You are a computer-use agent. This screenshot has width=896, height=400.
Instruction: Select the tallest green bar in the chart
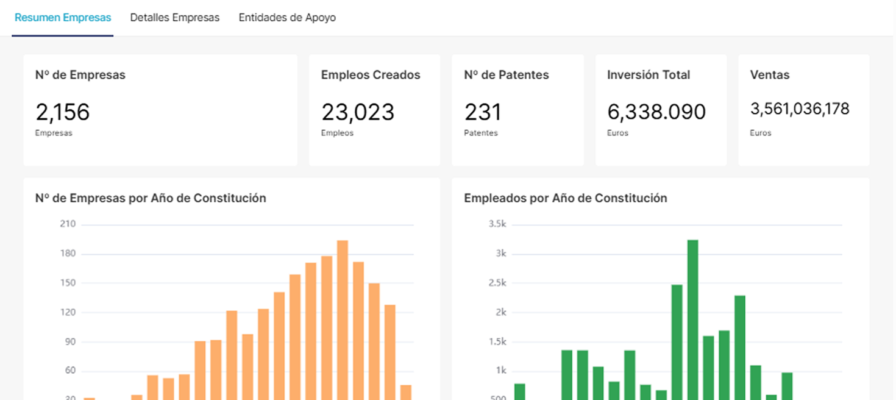point(692,317)
